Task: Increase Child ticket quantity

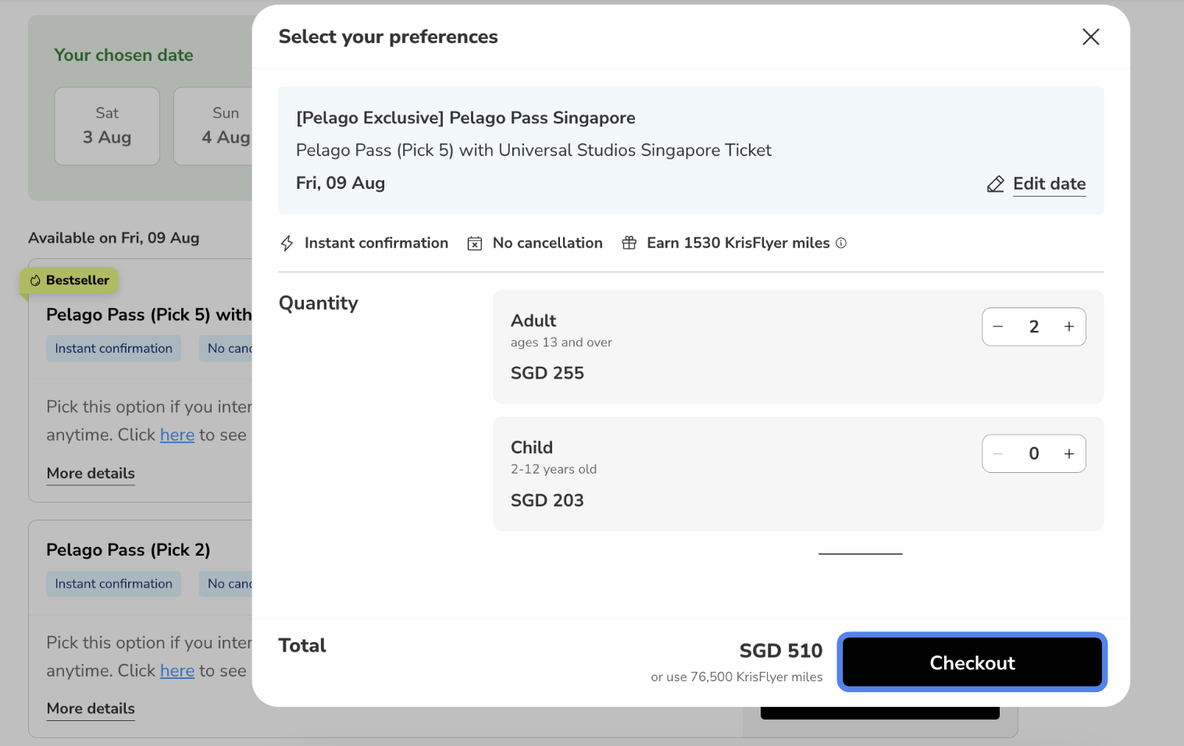Action: (1069, 453)
